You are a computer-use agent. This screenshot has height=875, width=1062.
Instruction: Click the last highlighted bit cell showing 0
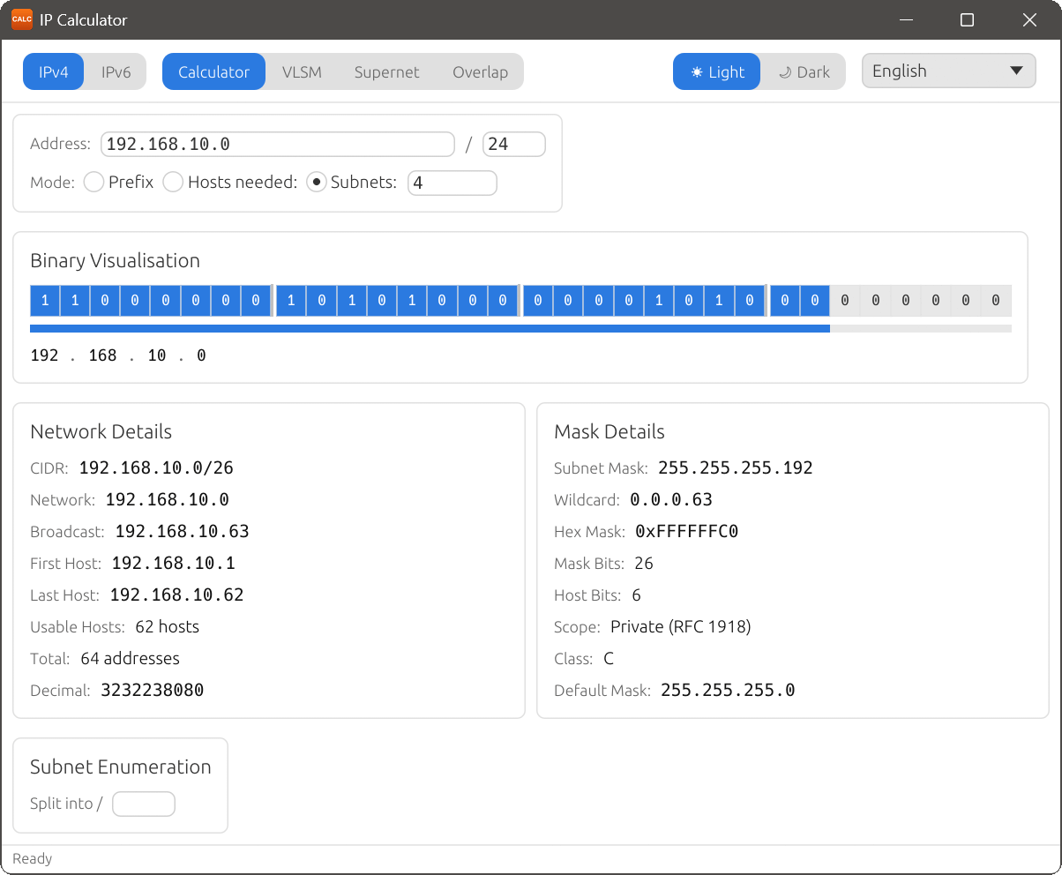pos(814,300)
